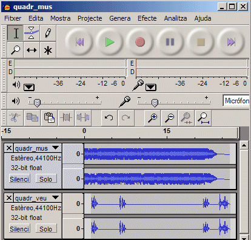Open the Genera menu

tap(120, 18)
